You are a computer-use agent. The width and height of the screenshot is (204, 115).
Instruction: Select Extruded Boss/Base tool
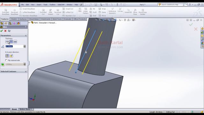click(x=6, y=12)
